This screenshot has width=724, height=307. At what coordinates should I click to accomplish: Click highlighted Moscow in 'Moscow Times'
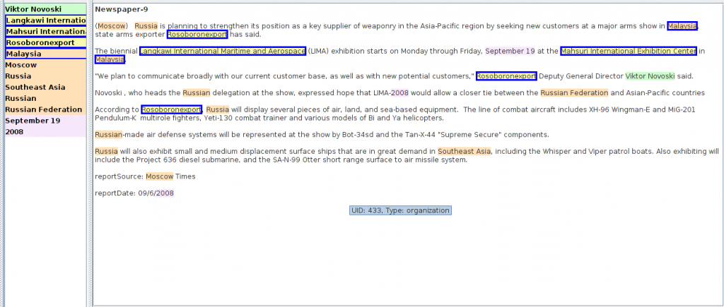tap(159, 176)
